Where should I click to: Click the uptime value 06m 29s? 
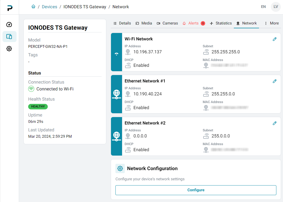tap(36, 122)
